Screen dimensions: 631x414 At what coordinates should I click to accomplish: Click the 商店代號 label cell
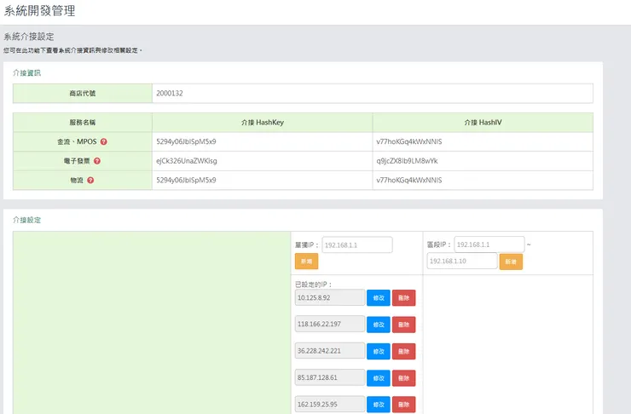(83, 93)
